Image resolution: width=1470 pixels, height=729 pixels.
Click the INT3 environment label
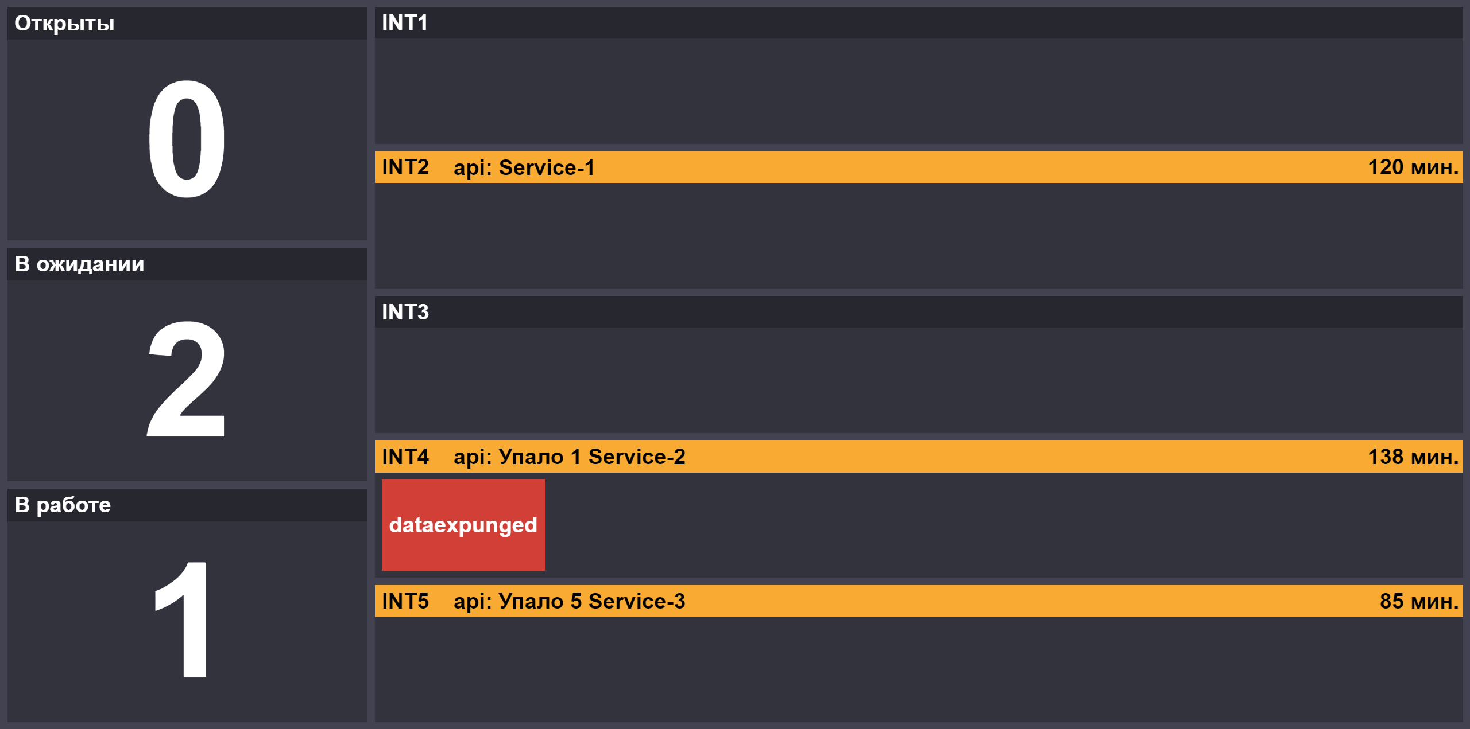click(405, 312)
